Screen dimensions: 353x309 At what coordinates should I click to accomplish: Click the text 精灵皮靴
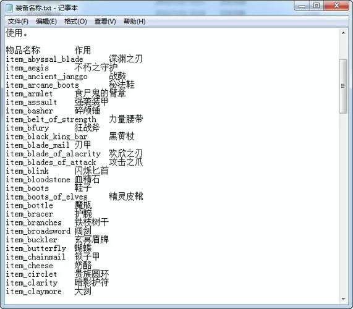[126, 197]
